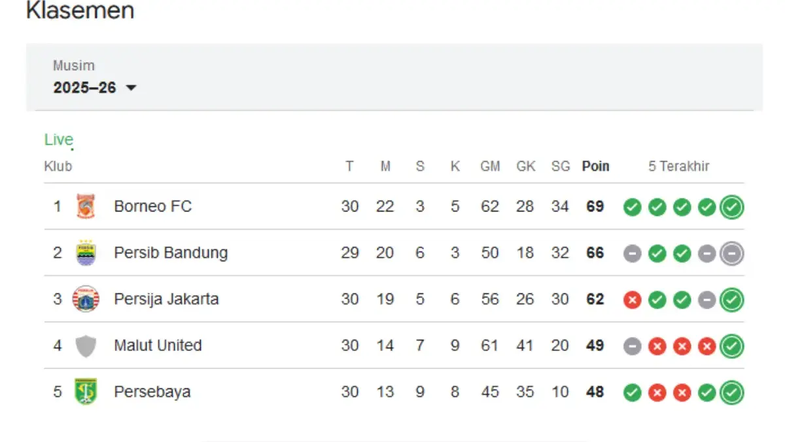Screen dimensions: 785x442
Task: Click Persija Jakarta's red loss icon
Action: tap(632, 300)
